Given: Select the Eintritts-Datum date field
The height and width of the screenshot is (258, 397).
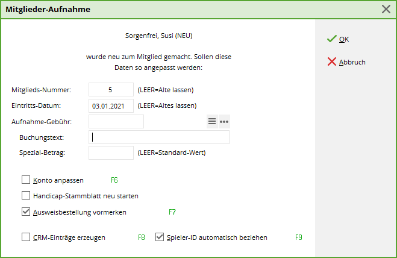Looking at the screenshot, I should [111, 105].
